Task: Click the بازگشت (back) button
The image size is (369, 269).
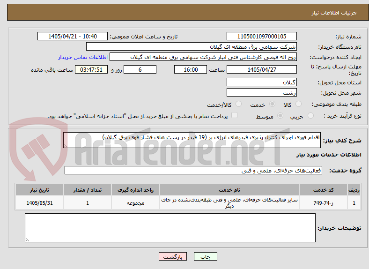Action: [x=173, y=256]
